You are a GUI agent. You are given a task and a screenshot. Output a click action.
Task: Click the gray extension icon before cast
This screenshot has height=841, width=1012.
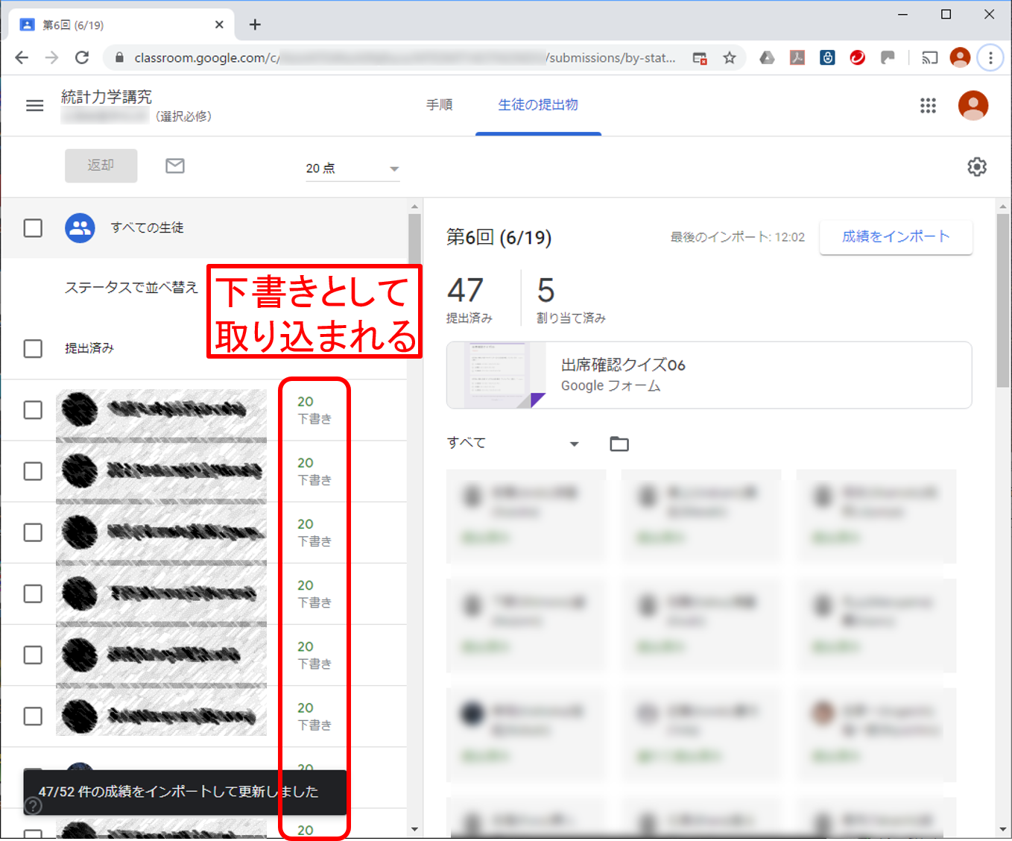pos(888,57)
